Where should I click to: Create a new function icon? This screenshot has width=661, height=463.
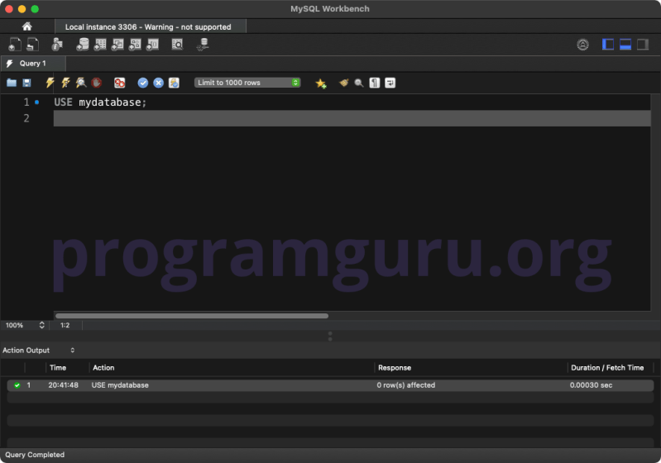coord(152,45)
